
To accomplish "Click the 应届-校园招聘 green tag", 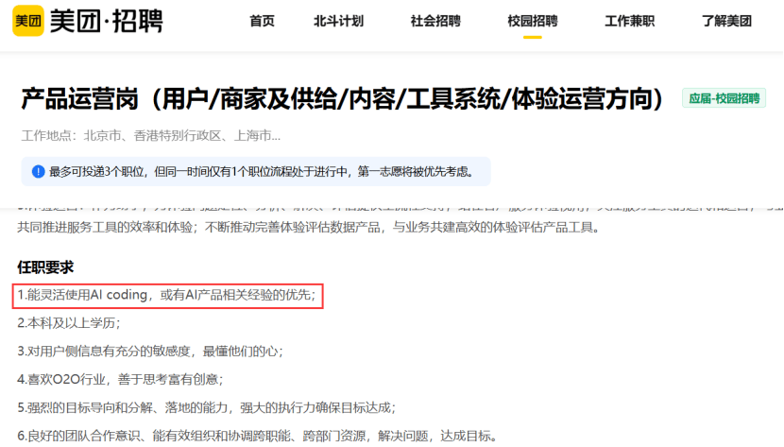I will [724, 98].
